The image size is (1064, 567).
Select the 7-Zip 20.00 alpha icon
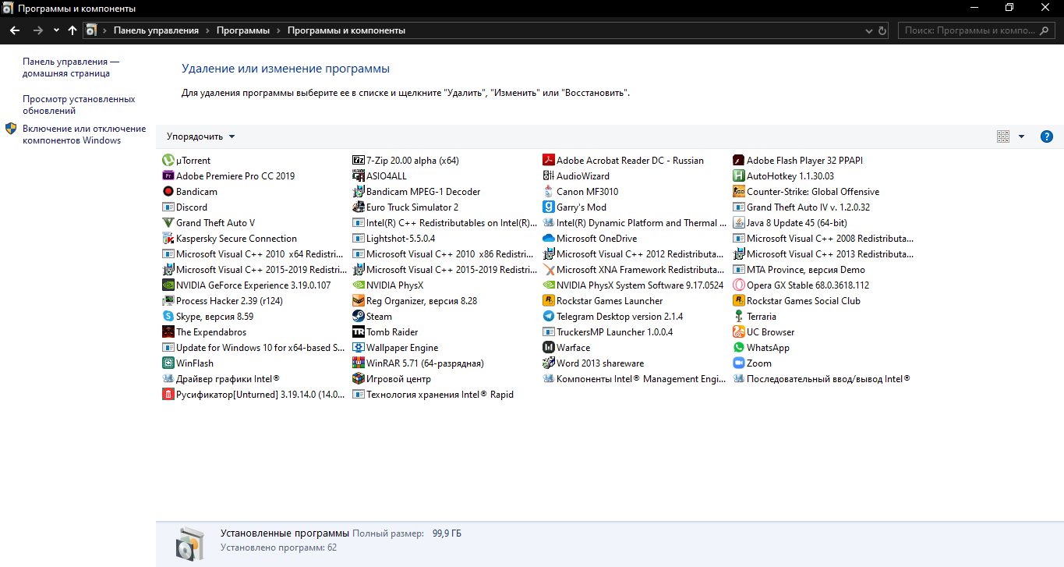pos(359,161)
